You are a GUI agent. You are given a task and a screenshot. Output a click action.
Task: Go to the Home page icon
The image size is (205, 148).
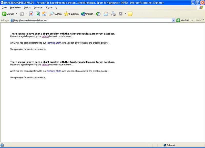(x=44, y=14)
